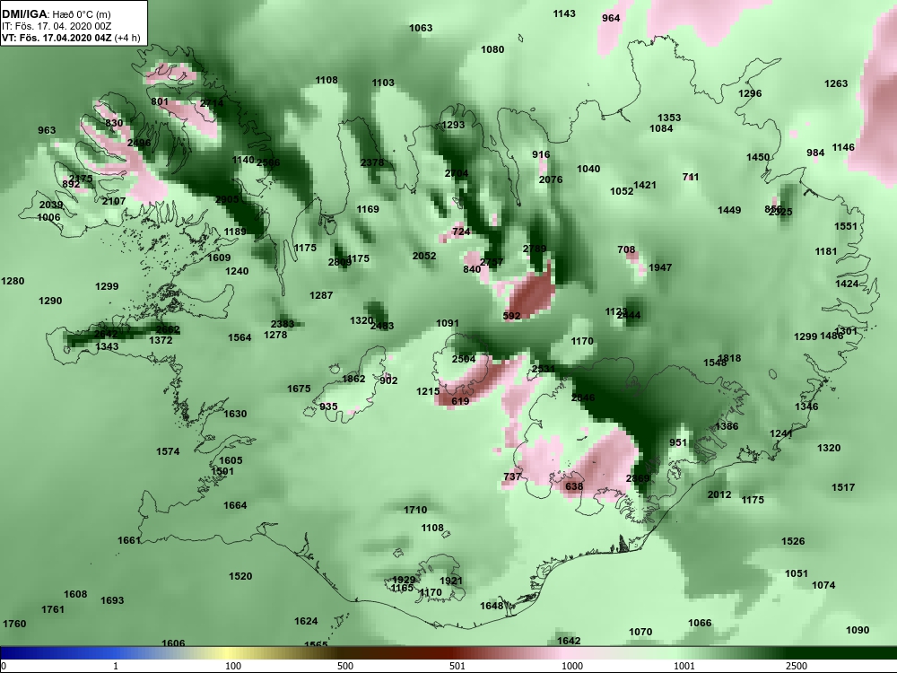Click the map value '1287'

[x=321, y=296]
